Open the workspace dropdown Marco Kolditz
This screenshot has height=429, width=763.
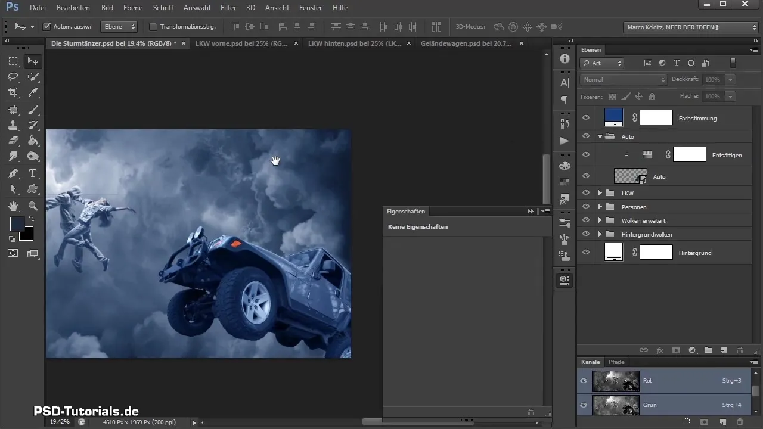click(x=690, y=27)
